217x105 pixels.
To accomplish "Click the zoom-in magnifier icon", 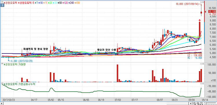I will pos(198,104).
